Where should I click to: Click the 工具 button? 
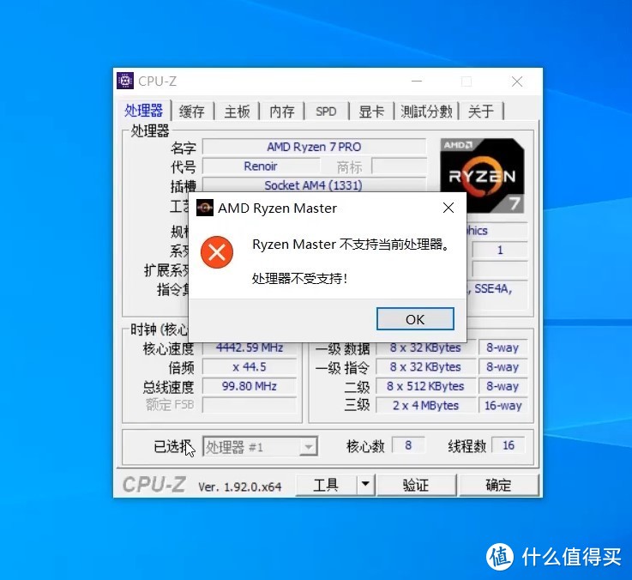(x=326, y=485)
